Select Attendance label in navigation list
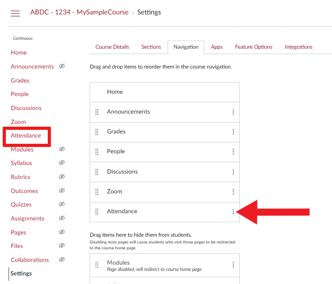 coord(122,211)
